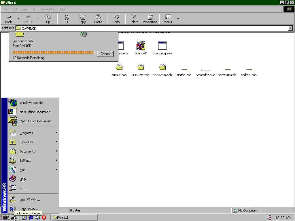This screenshot has width=295, height=221.
Task: Click the Forward toolbar button
Action: [x=29, y=19]
